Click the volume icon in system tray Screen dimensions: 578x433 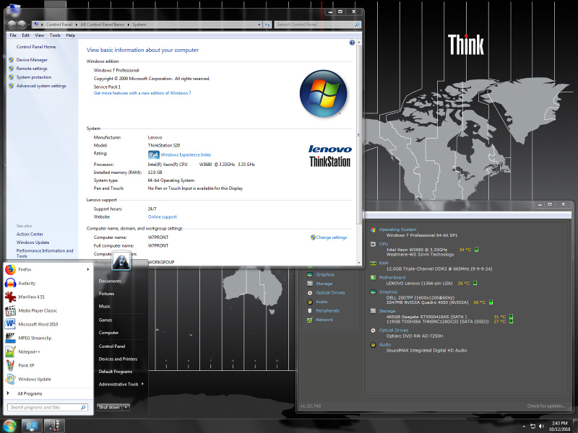(x=541, y=427)
